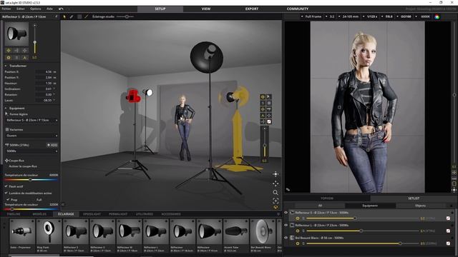Collapse the Transformer section
458x257 pixels.
(x=6, y=66)
